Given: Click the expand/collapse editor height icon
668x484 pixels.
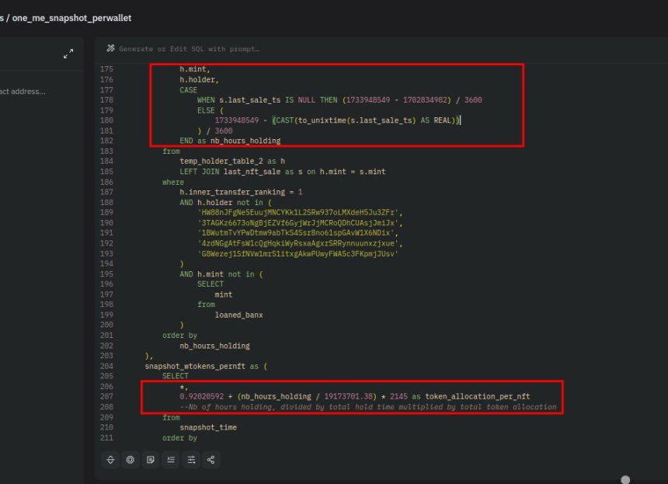Looking at the screenshot, I should tap(110, 460).
